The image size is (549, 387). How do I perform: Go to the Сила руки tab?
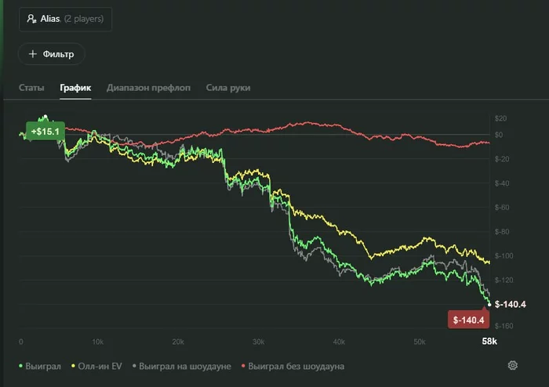coord(228,88)
